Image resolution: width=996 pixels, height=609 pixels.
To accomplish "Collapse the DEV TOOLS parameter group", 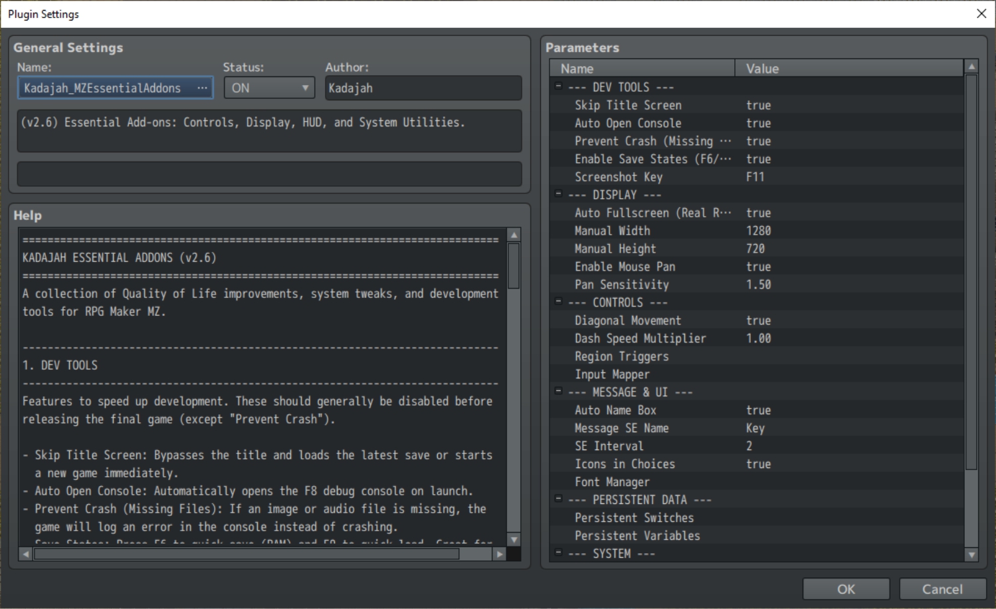I will [558, 86].
